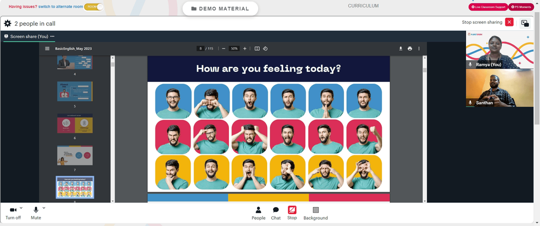Open call settings gear icon

pos(7,23)
